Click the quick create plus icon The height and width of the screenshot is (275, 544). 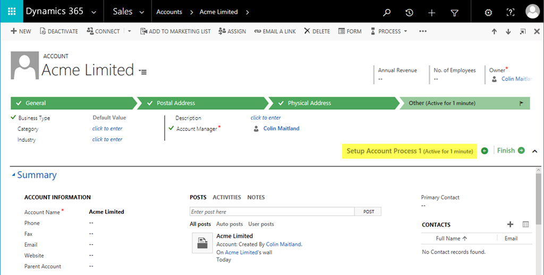pos(431,12)
